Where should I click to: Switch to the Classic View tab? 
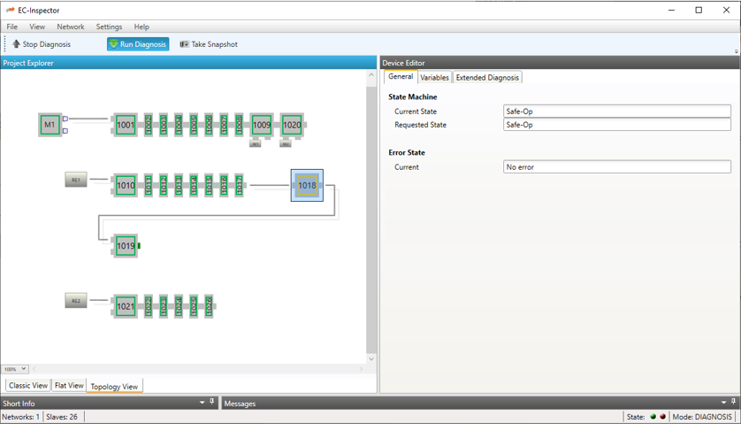[x=28, y=386]
